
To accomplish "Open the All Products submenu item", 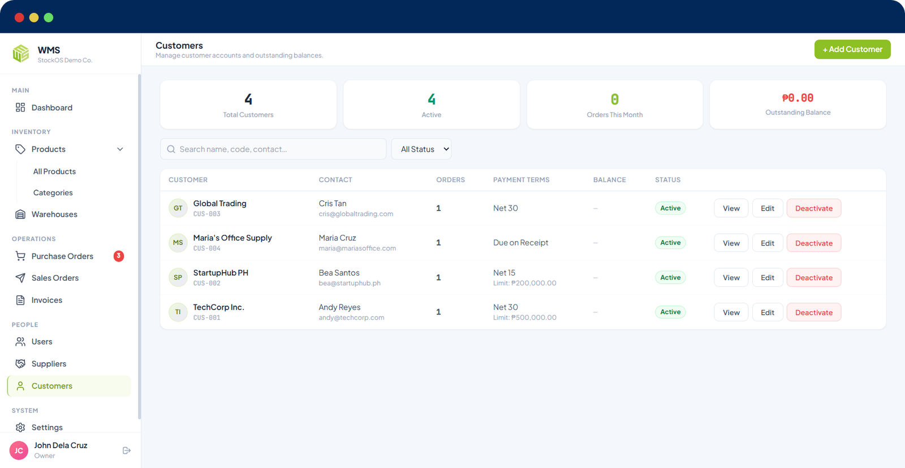I will pyautogui.click(x=54, y=171).
